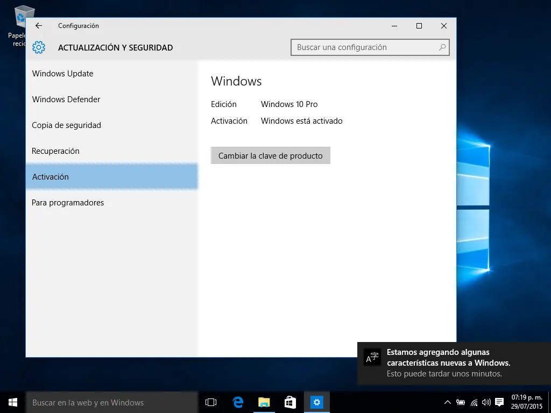
Task: Click the 'Windows 10 Pro' edition text
Action: pyautogui.click(x=289, y=104)
